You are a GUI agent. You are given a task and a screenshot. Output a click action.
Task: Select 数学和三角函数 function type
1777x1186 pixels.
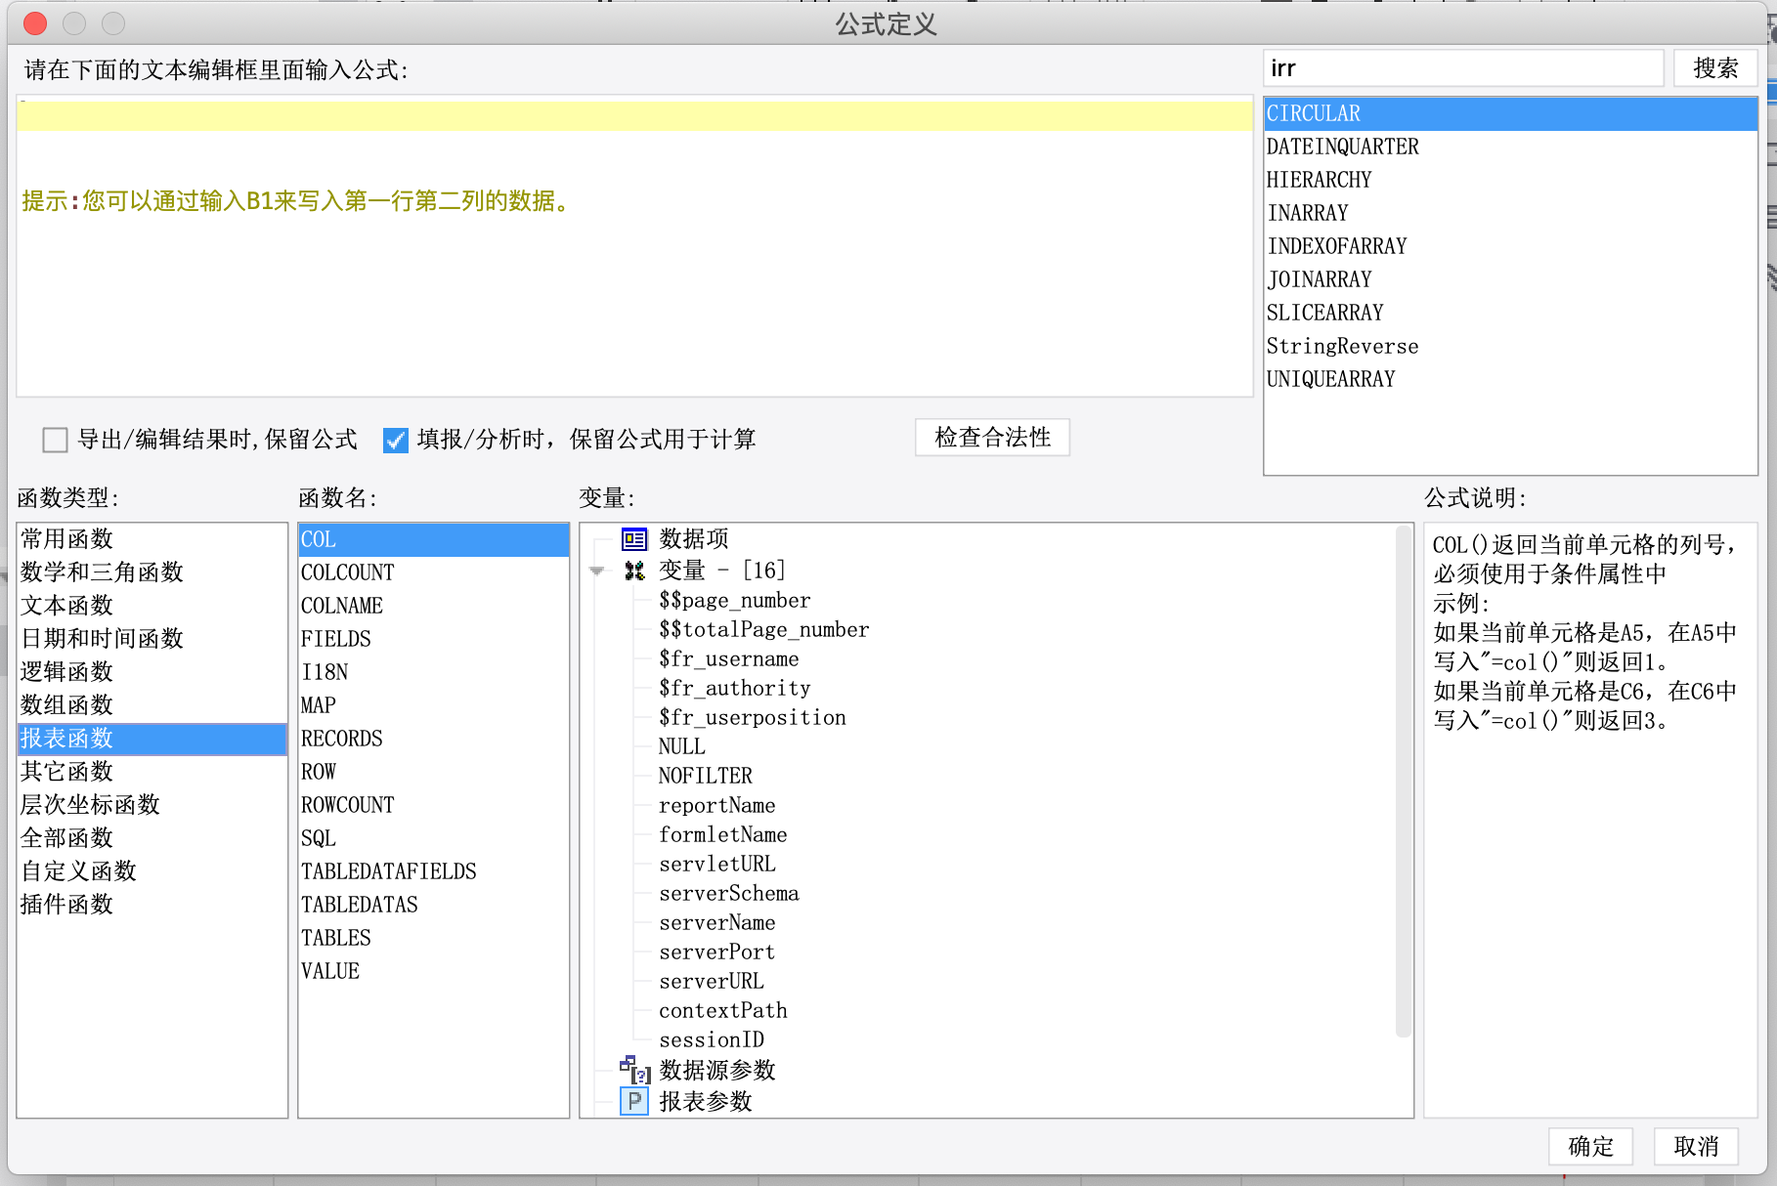(152, 572)
